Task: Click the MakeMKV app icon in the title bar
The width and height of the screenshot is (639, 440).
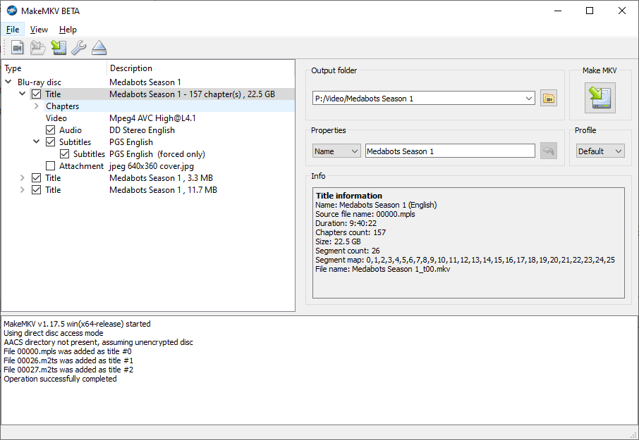Action: click(12, 11)
